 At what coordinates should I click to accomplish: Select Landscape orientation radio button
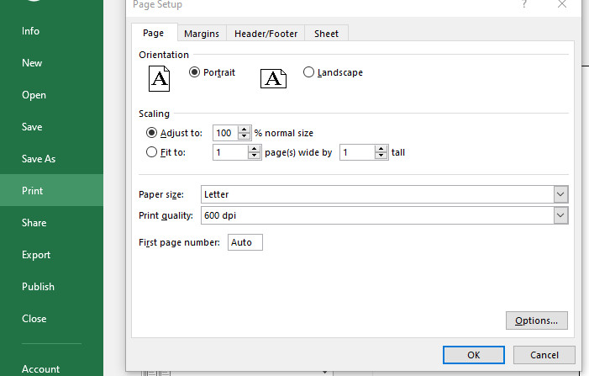point(308,72)
